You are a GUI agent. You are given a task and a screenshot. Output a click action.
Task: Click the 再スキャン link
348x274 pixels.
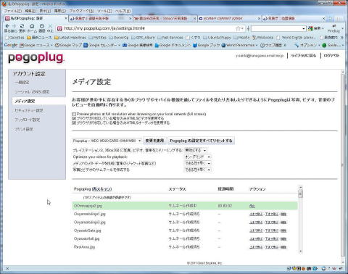coord(101,189)
